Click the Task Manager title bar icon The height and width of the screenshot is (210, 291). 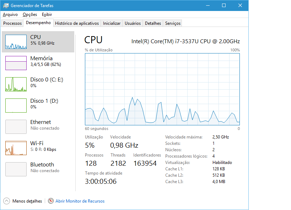(6, 6)
